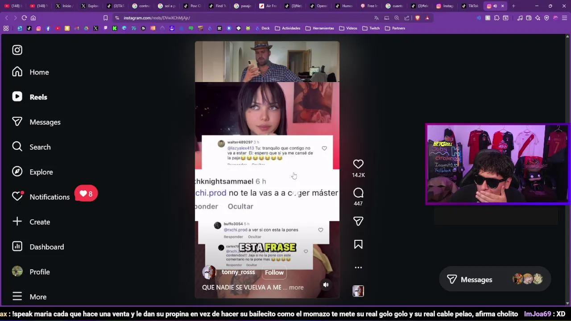Open Create in the sidebar

[x=31, y=222]
